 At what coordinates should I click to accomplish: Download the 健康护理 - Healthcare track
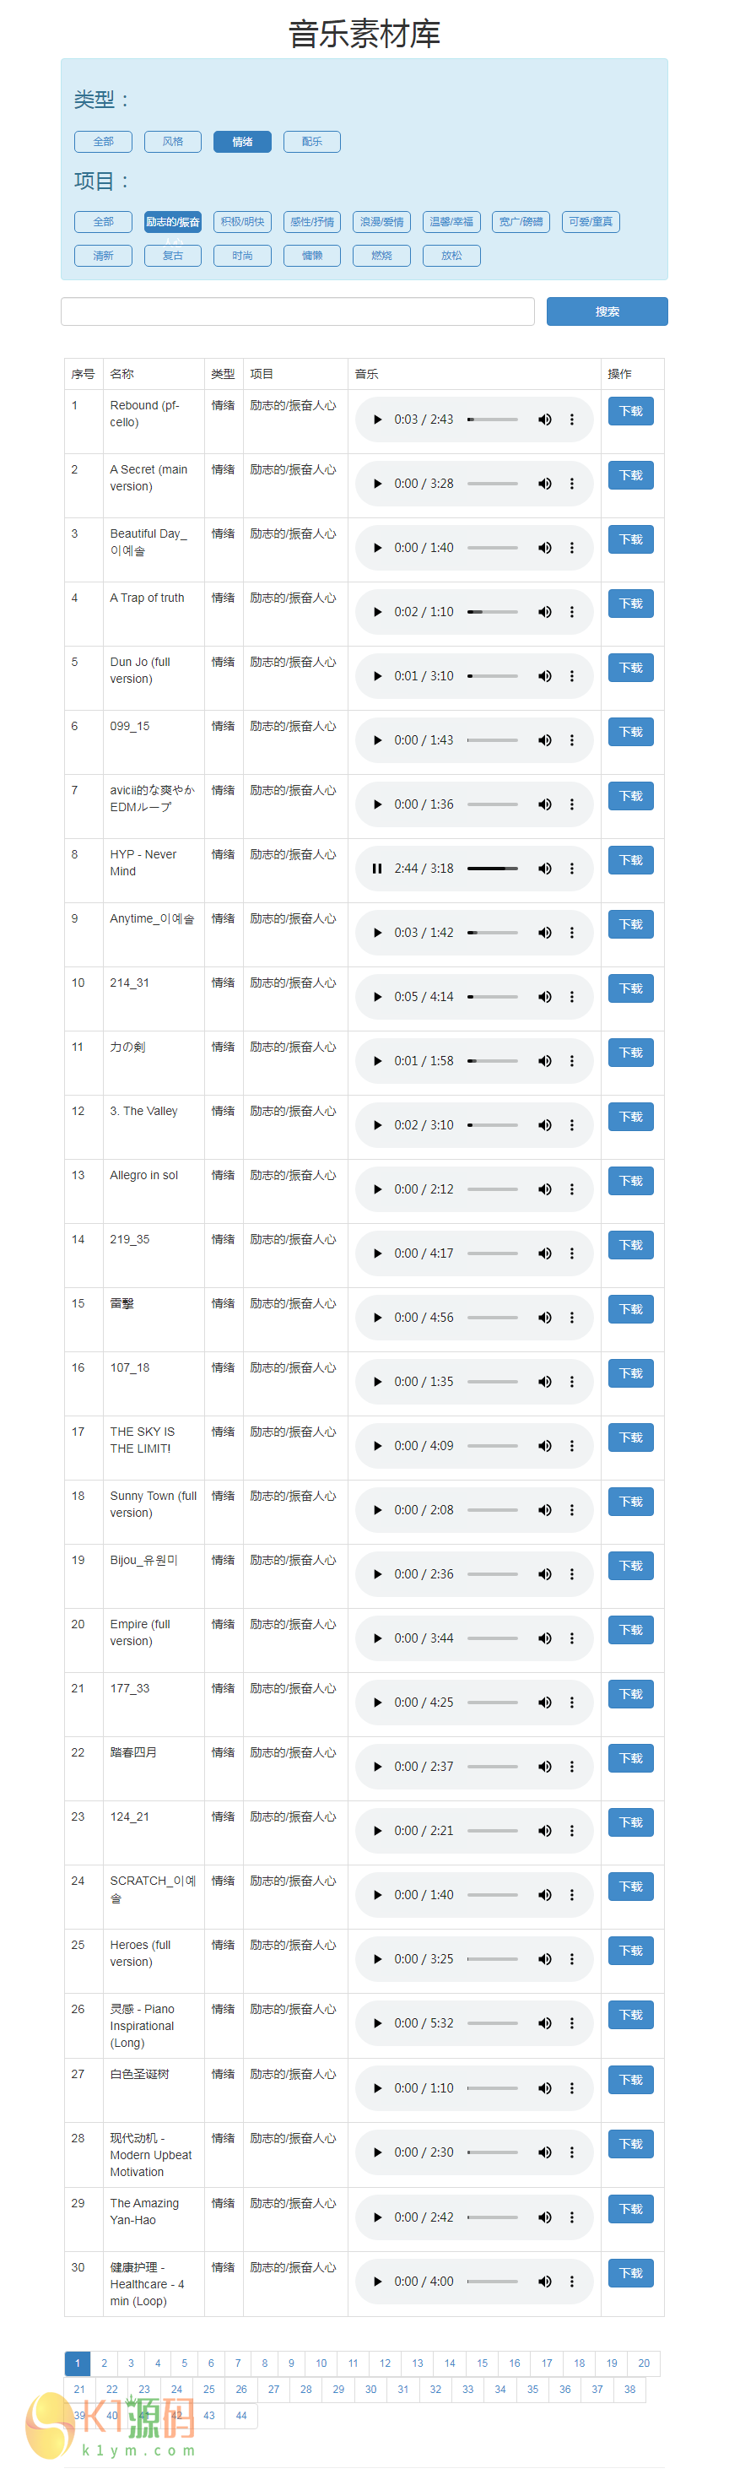[x=630, y=2274]
